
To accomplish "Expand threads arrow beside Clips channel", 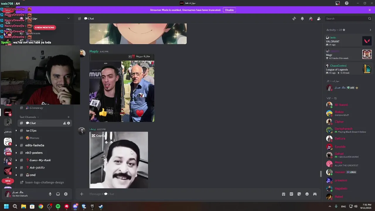I will tap(16, 131).
